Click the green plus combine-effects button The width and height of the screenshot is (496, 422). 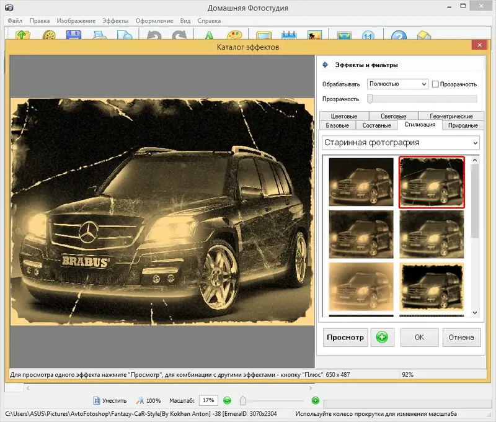point(383,338)
